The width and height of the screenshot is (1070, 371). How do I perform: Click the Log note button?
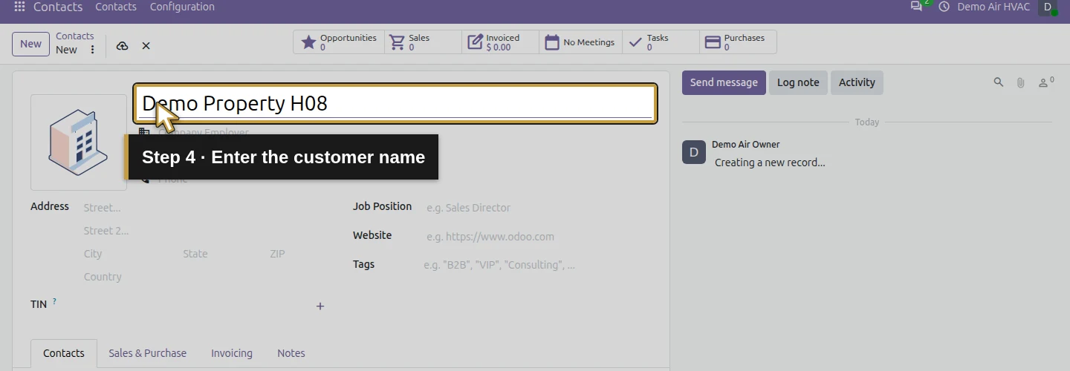tap(798, 82)
